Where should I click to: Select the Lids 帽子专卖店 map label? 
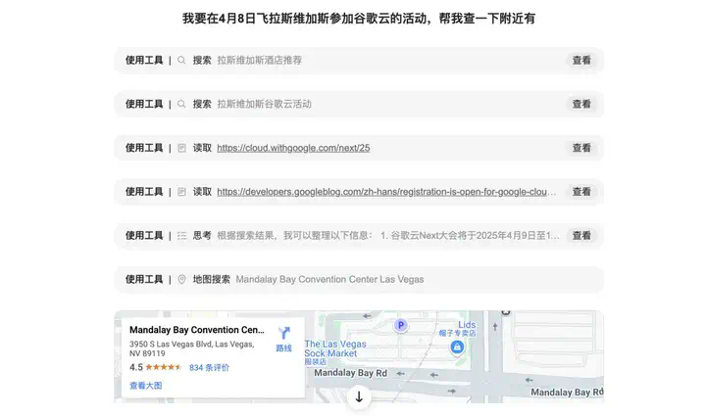pyautogui.click(x=458, y=329)
